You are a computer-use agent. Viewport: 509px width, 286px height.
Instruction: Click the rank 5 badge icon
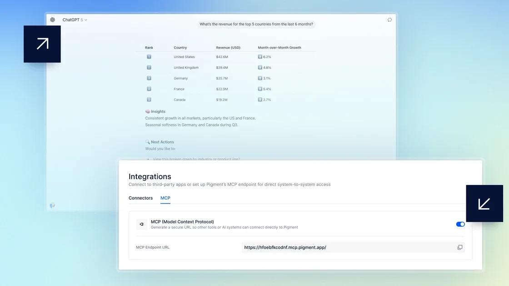(149, 99)
